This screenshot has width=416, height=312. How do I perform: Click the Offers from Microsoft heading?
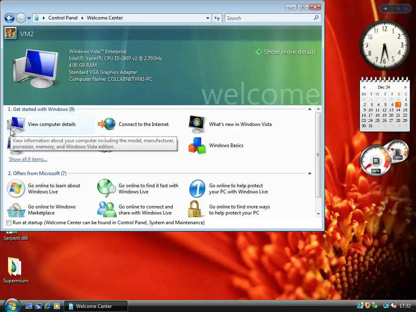[37, 173]
